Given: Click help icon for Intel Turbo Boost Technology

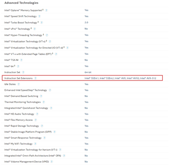Looking at the screenshot, I should pyautogui.click(x=42, y=23).
